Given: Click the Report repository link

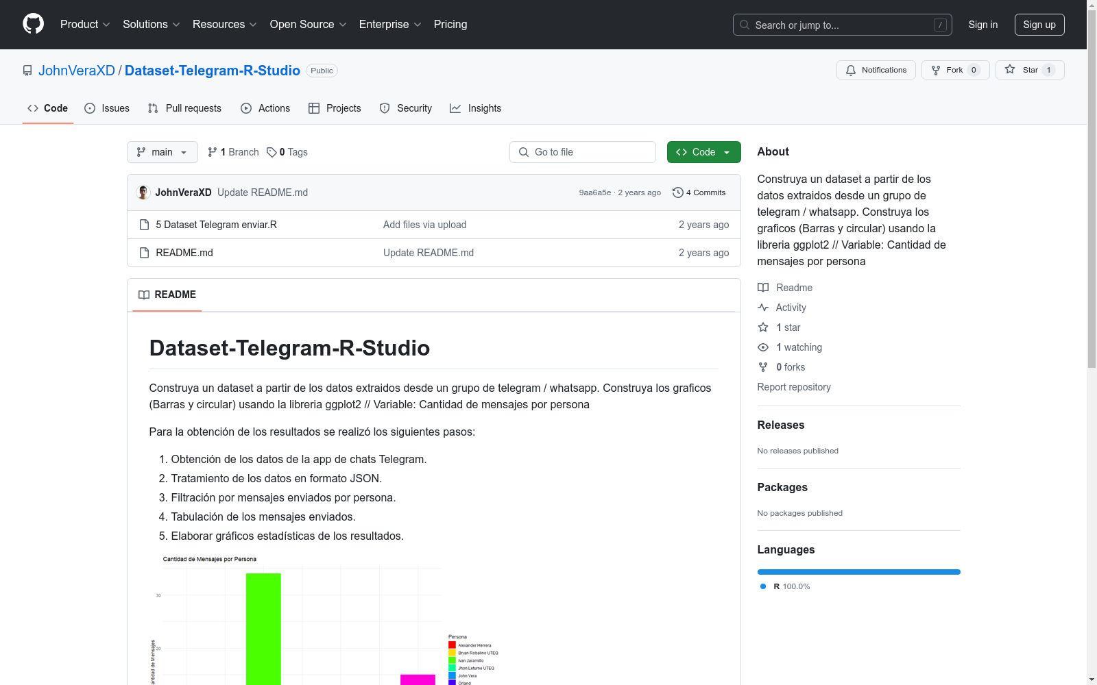Looking at the screenshot, I should pyautogui.click(x=794, y=387).
